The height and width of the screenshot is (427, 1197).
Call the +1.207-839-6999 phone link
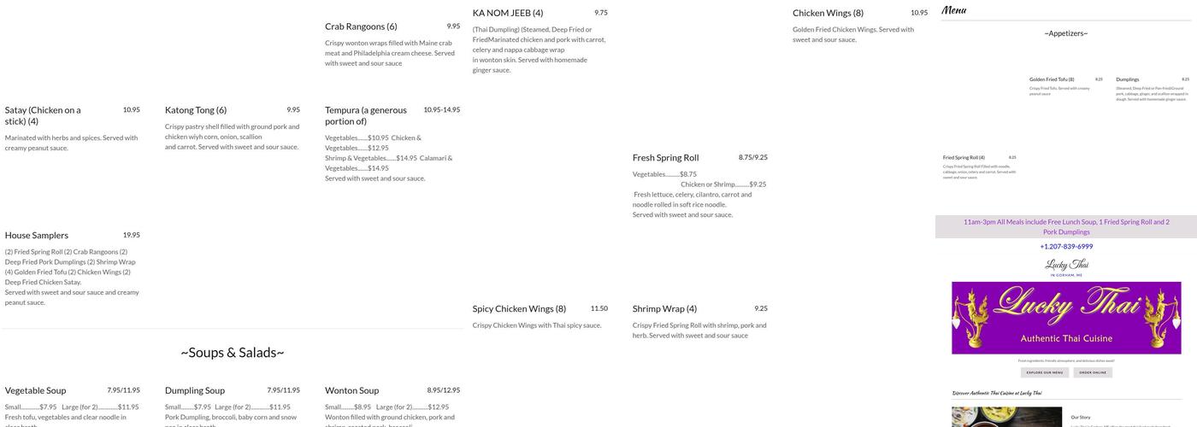(x=1066, y=247)
